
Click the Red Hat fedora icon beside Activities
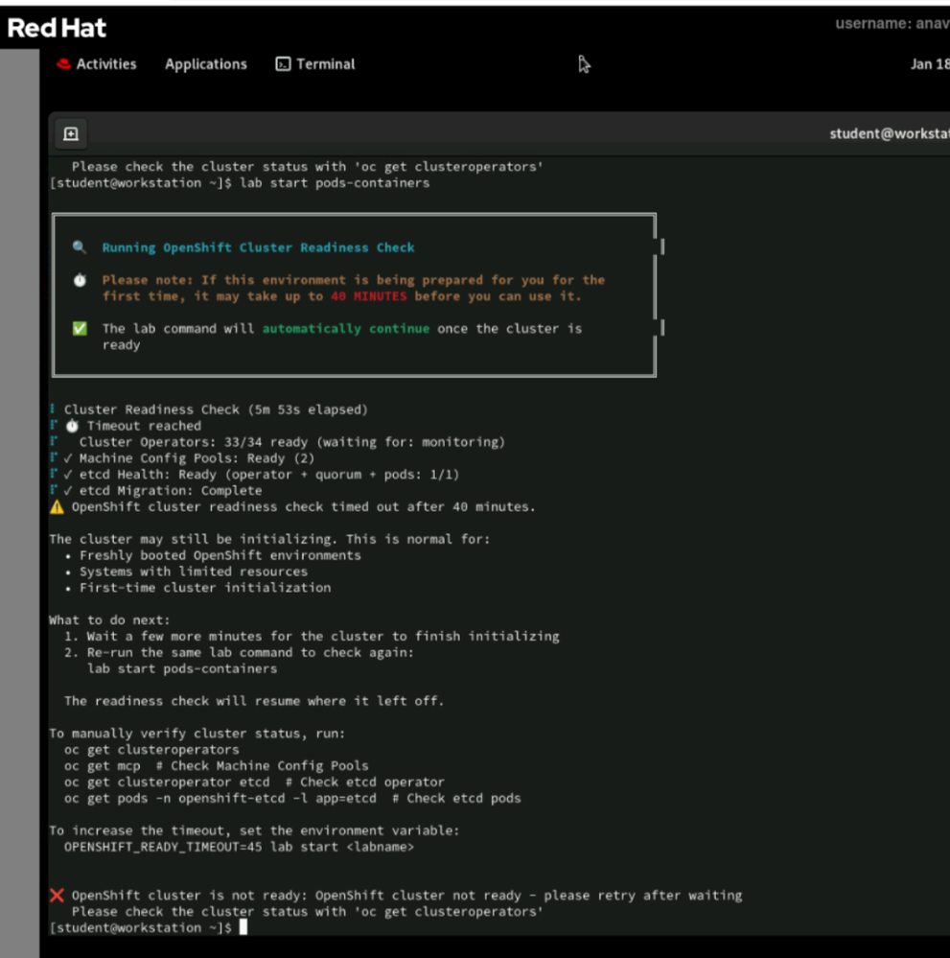(64, 64)
